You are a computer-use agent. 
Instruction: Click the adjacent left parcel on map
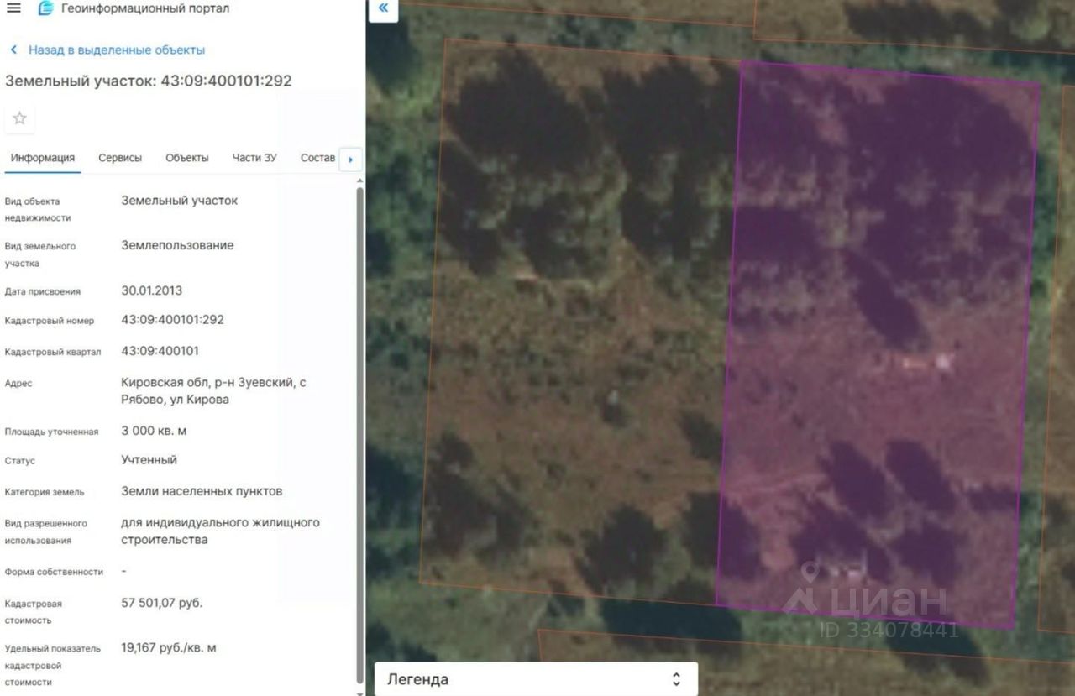coord(579,319)
